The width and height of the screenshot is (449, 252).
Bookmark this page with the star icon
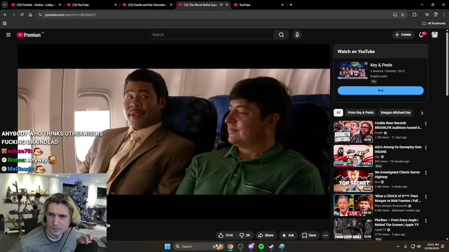click(x=403, y=15)
